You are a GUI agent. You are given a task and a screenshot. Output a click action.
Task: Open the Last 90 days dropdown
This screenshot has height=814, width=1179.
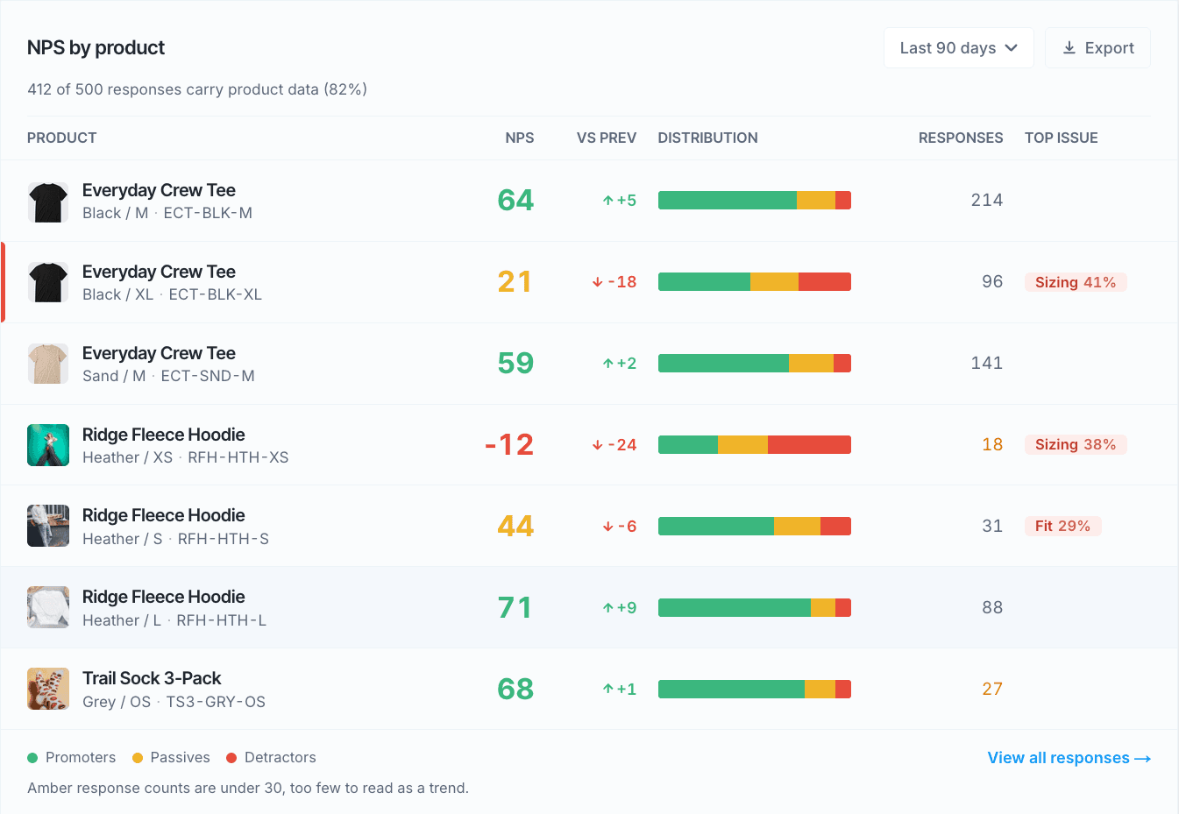coord(959,48)
